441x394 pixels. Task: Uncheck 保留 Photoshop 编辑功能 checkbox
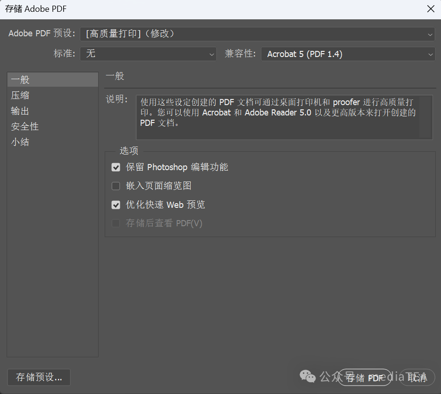(x=116, y=167)
